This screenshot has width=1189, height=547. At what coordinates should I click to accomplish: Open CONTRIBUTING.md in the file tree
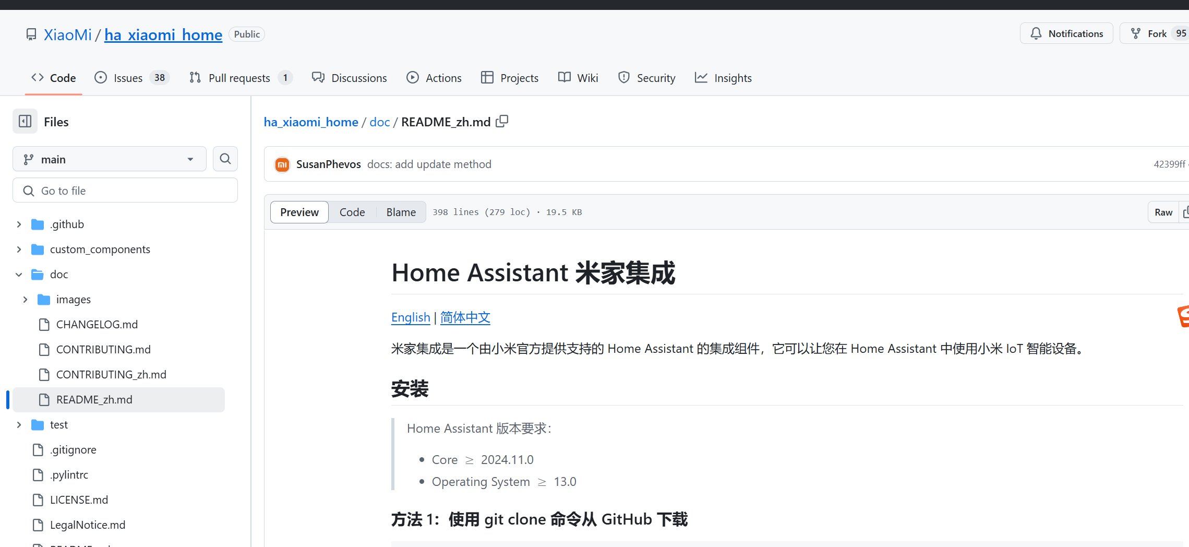coord(103,350)
